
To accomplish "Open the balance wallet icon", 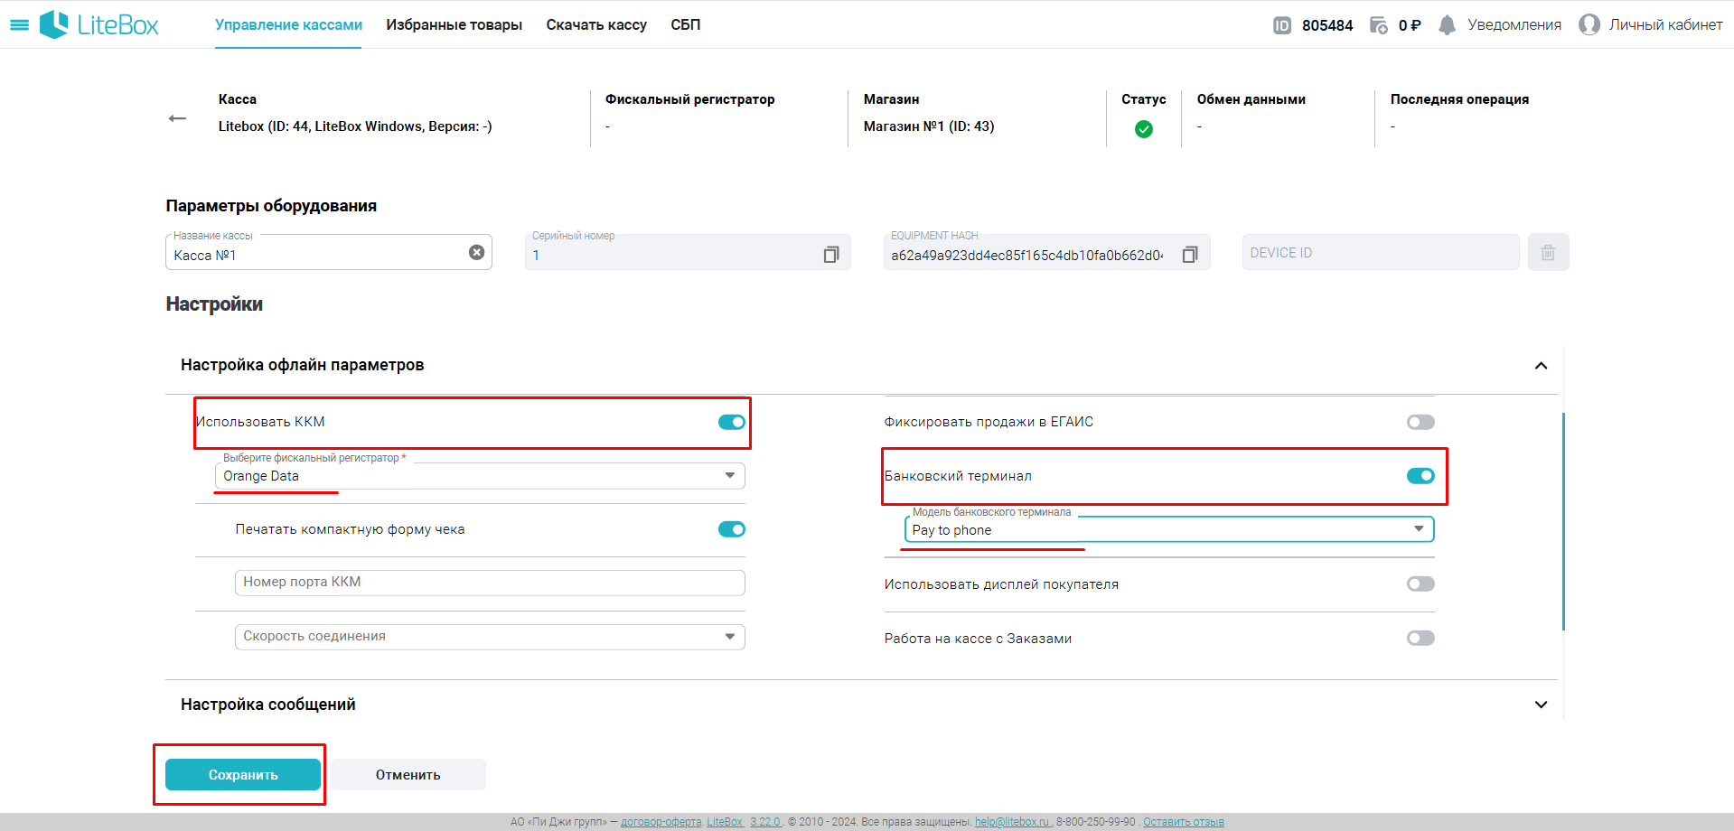I will click(1379, 25).
